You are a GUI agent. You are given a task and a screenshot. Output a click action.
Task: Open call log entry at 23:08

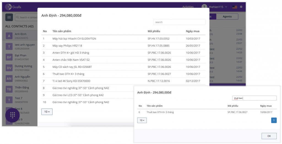tap(227, 32)
